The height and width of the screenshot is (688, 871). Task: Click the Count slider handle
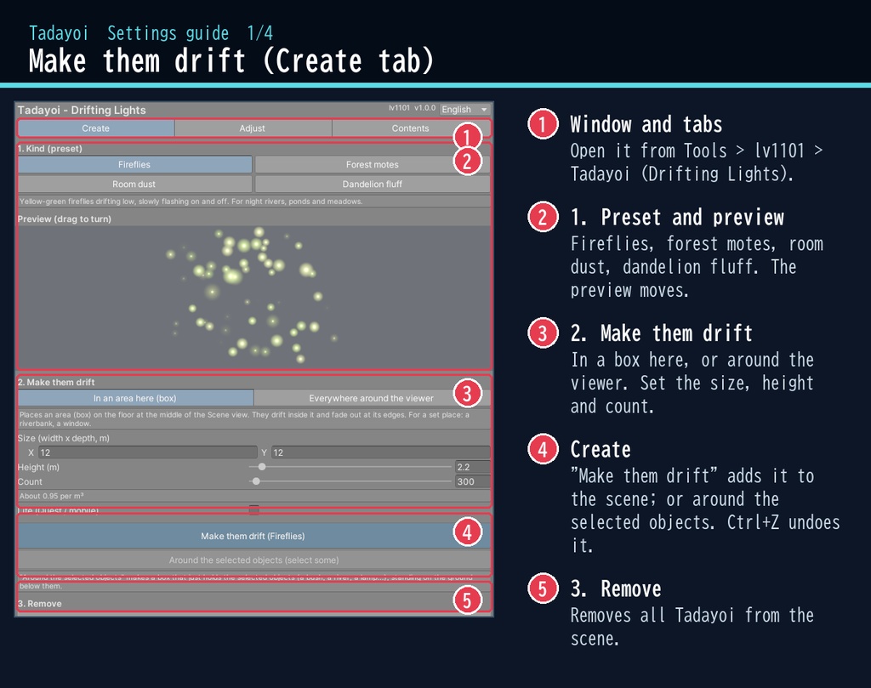pos(256,481)
